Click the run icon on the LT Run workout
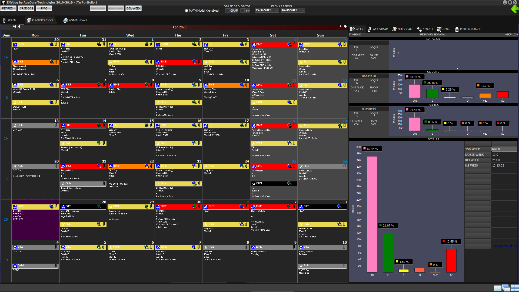 (110, 62)
